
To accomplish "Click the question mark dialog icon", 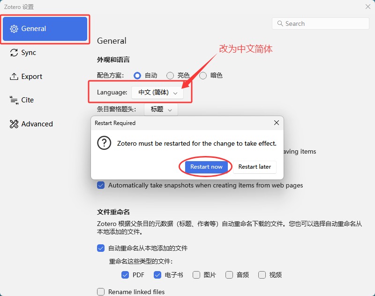I will [x=104, y=143].
